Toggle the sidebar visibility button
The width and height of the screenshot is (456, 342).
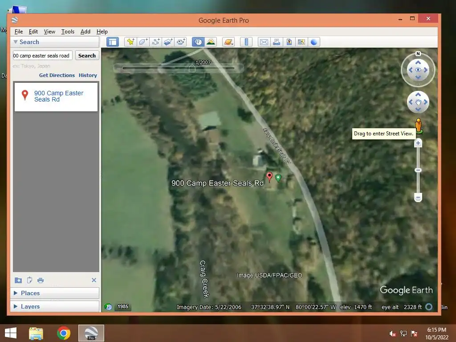[x=113, y=42]
